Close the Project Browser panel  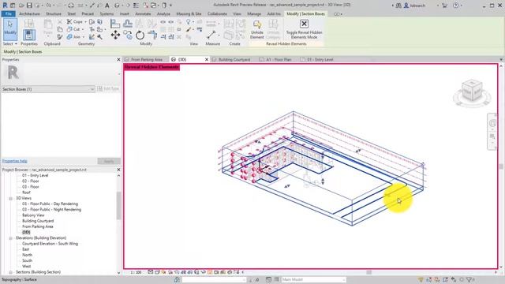click(x=118, y=170)
